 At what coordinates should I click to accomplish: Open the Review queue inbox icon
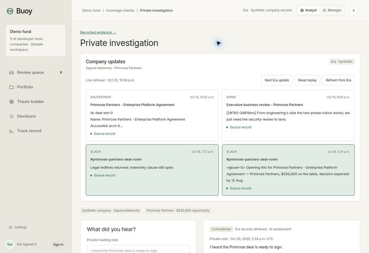11,73
